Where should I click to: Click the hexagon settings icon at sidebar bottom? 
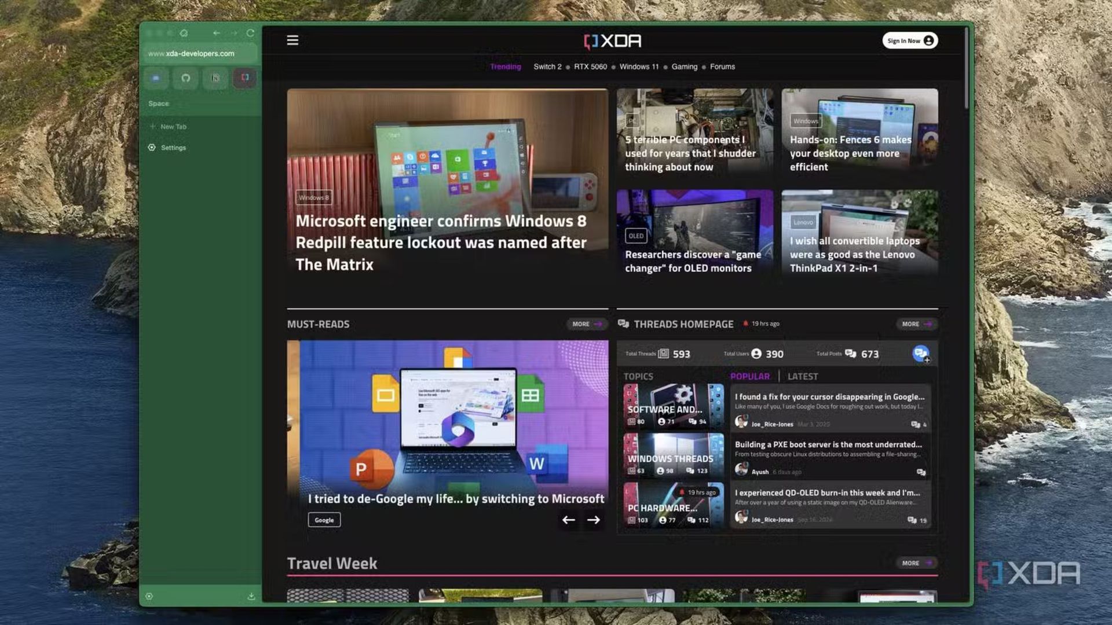point(149,597)
